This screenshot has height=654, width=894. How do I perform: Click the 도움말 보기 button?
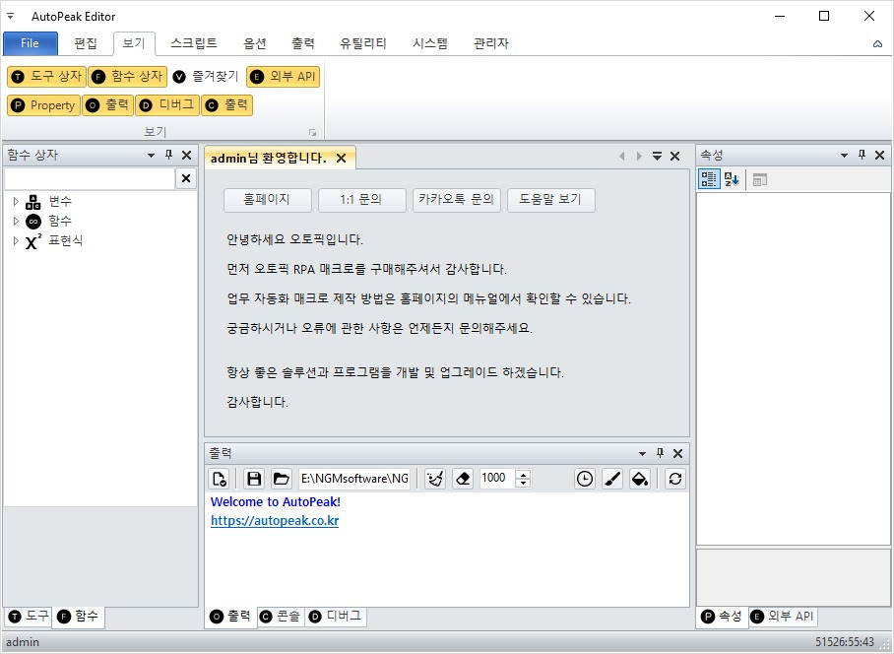click(550, 200)
